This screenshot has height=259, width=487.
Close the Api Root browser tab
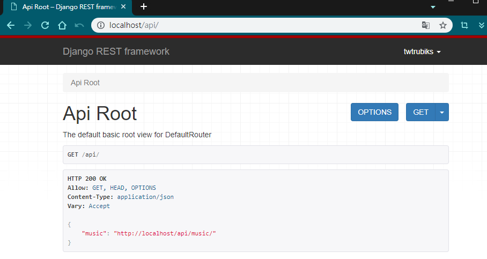[x=123, y=6]
